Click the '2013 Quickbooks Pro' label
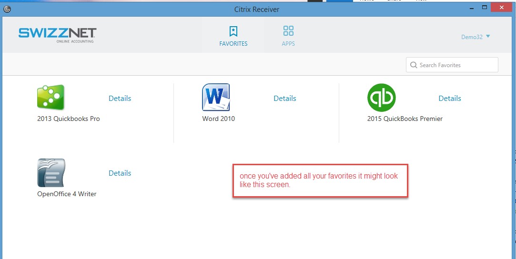This screenshot has width=516, height=259. click(x=69, y=119)
